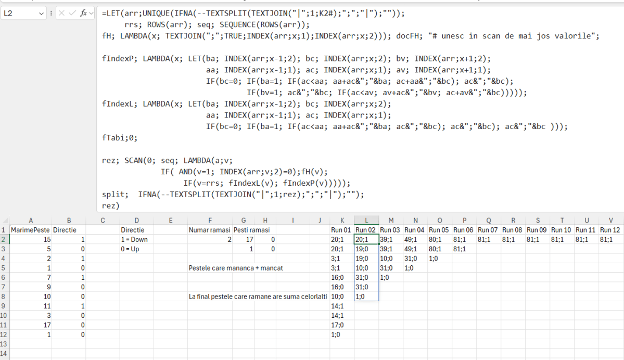Click the row 14 header
This screenshot has height=360, width=624.
click(x=5, y=353)
